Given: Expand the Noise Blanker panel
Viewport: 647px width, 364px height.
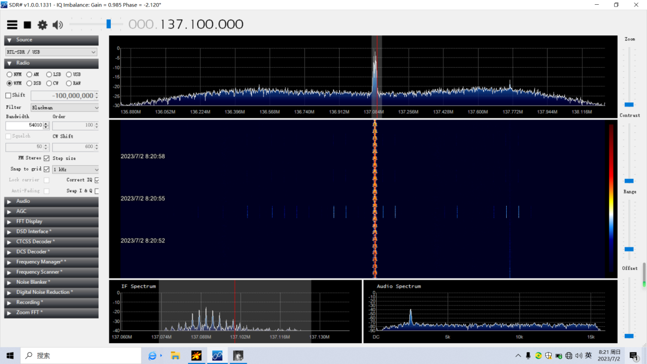Looking at the screenshot, I should [x=51, y=282].
